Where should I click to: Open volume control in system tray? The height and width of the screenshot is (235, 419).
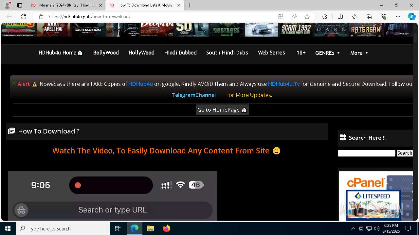coord(377,228)
